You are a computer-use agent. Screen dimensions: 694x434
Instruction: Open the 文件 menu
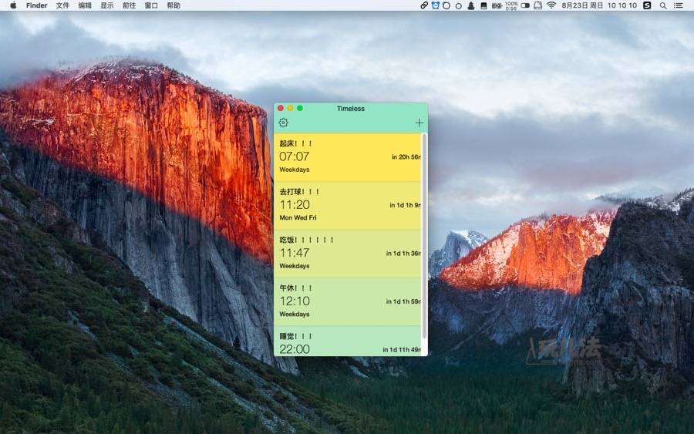pyautogui.click(x=62, y=5)
